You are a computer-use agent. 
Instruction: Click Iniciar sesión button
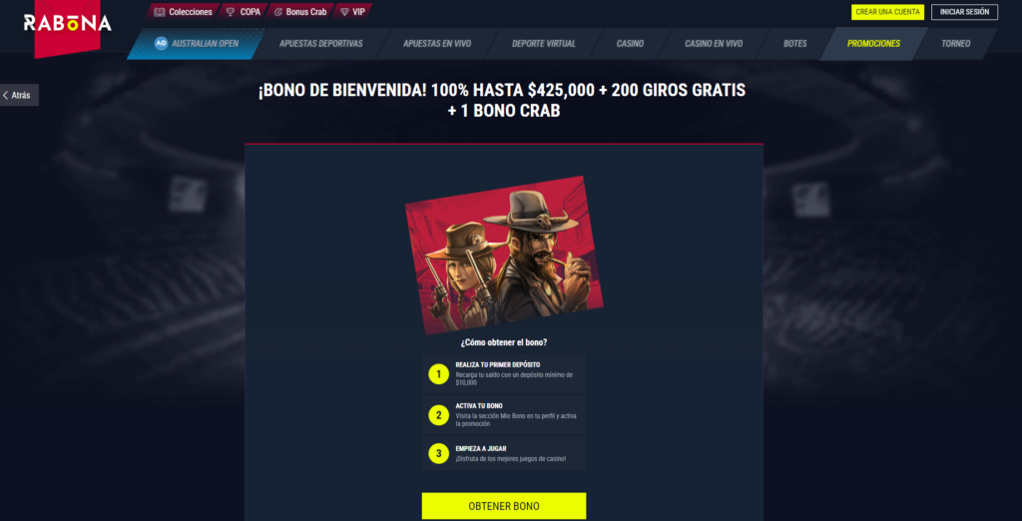[964, 12]
